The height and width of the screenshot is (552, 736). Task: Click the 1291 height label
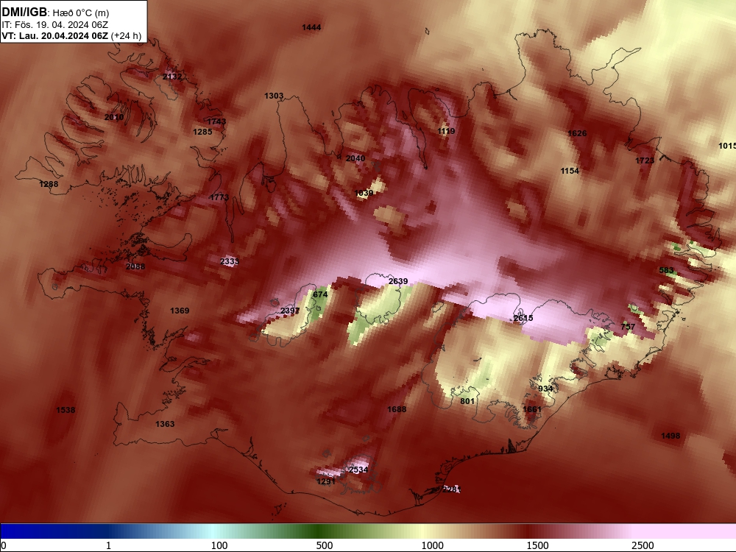click(x=326, y=481)
